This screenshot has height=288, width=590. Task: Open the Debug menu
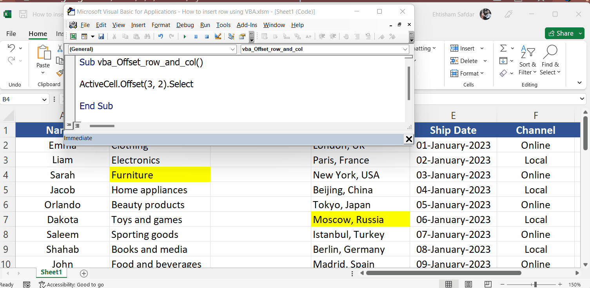point(185,25)
